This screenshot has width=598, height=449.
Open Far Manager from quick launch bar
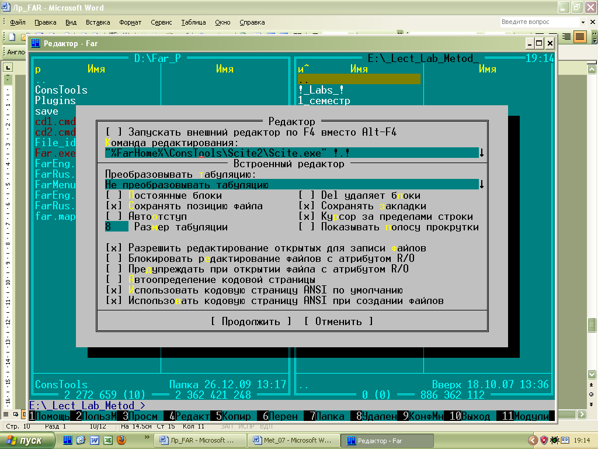[x=68, y=440]
